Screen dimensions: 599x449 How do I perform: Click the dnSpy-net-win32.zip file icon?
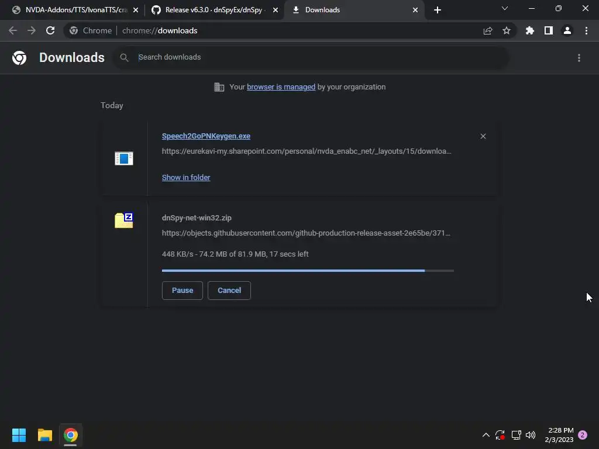click(x=124, y=220)
